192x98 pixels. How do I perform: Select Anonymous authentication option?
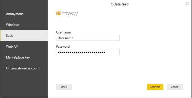24,14
